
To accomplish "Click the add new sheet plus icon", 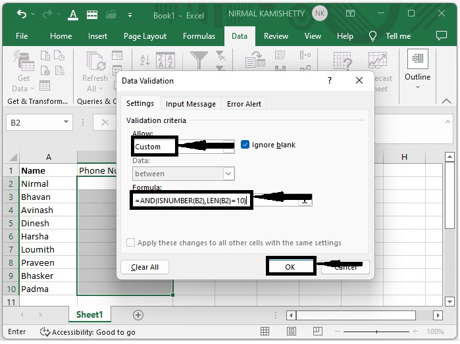I will (138, 315).
